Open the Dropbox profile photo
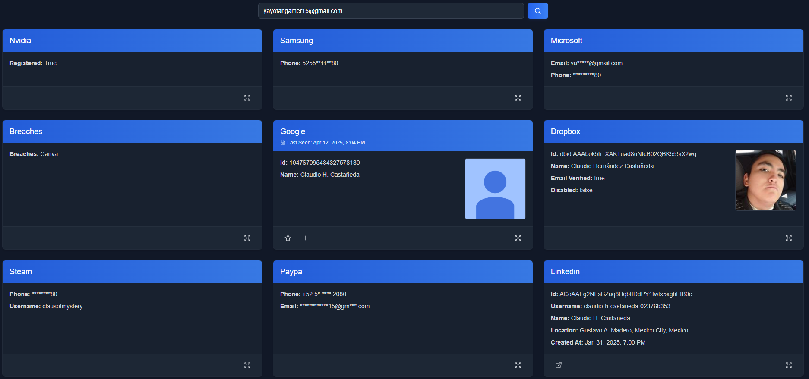Viewport: 809px width, 379px height. (766, 180)
